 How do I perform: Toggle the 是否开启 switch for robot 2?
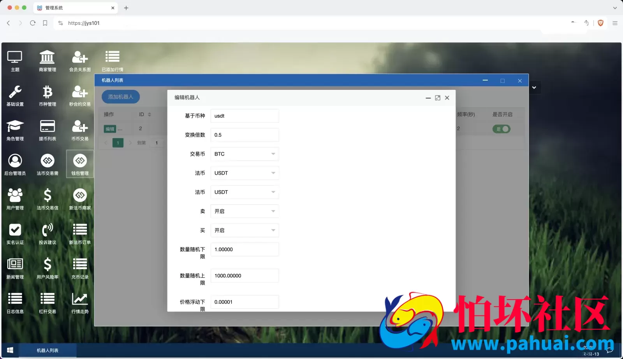502,129
